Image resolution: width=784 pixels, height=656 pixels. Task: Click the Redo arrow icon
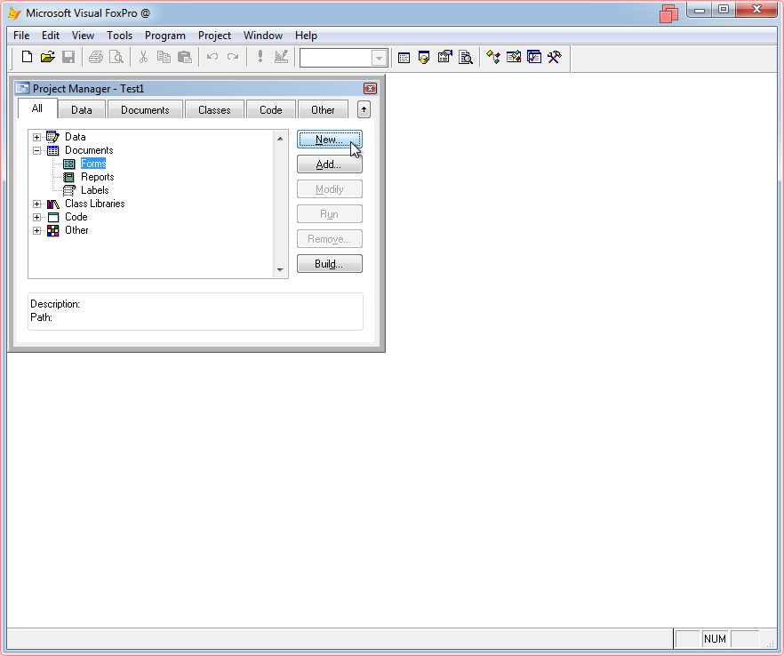tap(233, 57)
